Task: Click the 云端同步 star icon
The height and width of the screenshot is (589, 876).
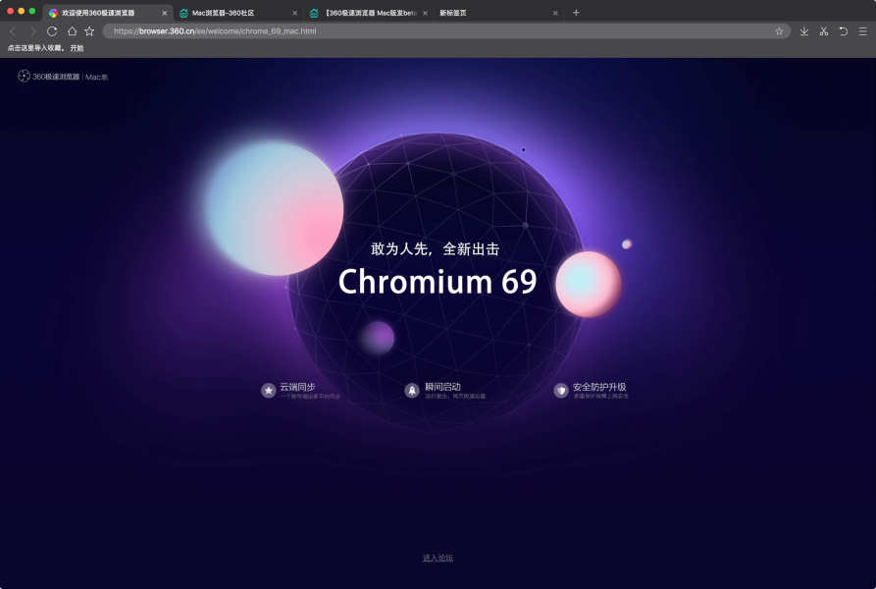Action: point(269,390)
